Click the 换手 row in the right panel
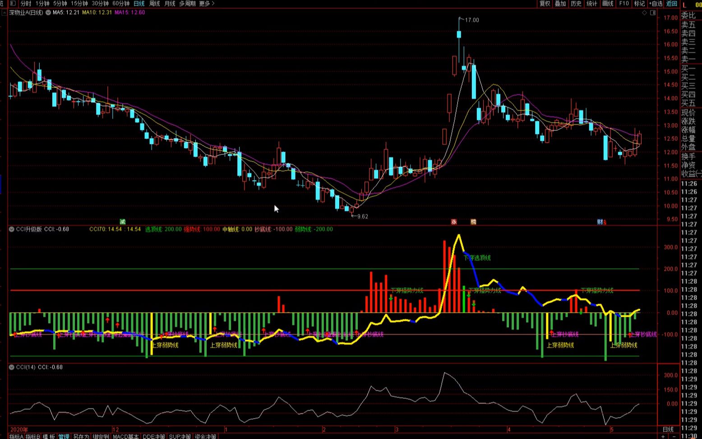The height and width of the screenshot is (439, 702). coord(689,156)
